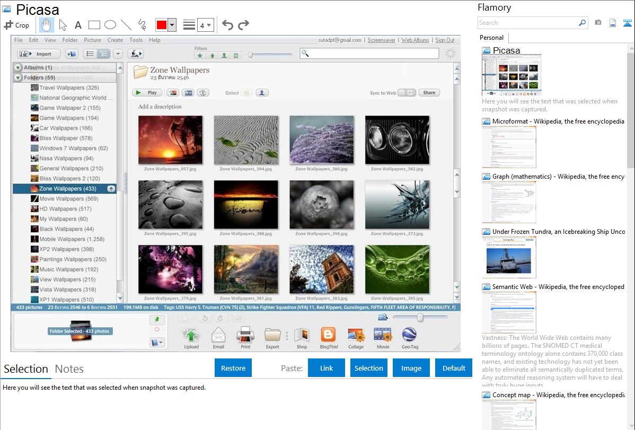Select the arrow pointer tool
635x430 pixels.
point(63,25)
